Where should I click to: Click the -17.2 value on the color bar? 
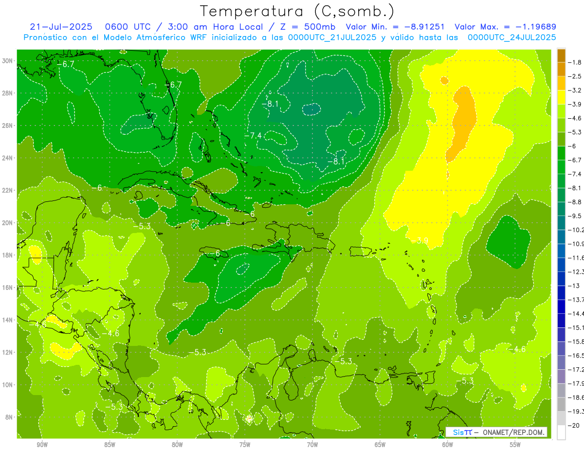point(576,369)
